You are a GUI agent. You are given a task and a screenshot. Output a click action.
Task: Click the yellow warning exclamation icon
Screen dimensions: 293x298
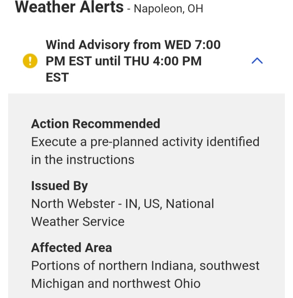click(x=30, y=61)
